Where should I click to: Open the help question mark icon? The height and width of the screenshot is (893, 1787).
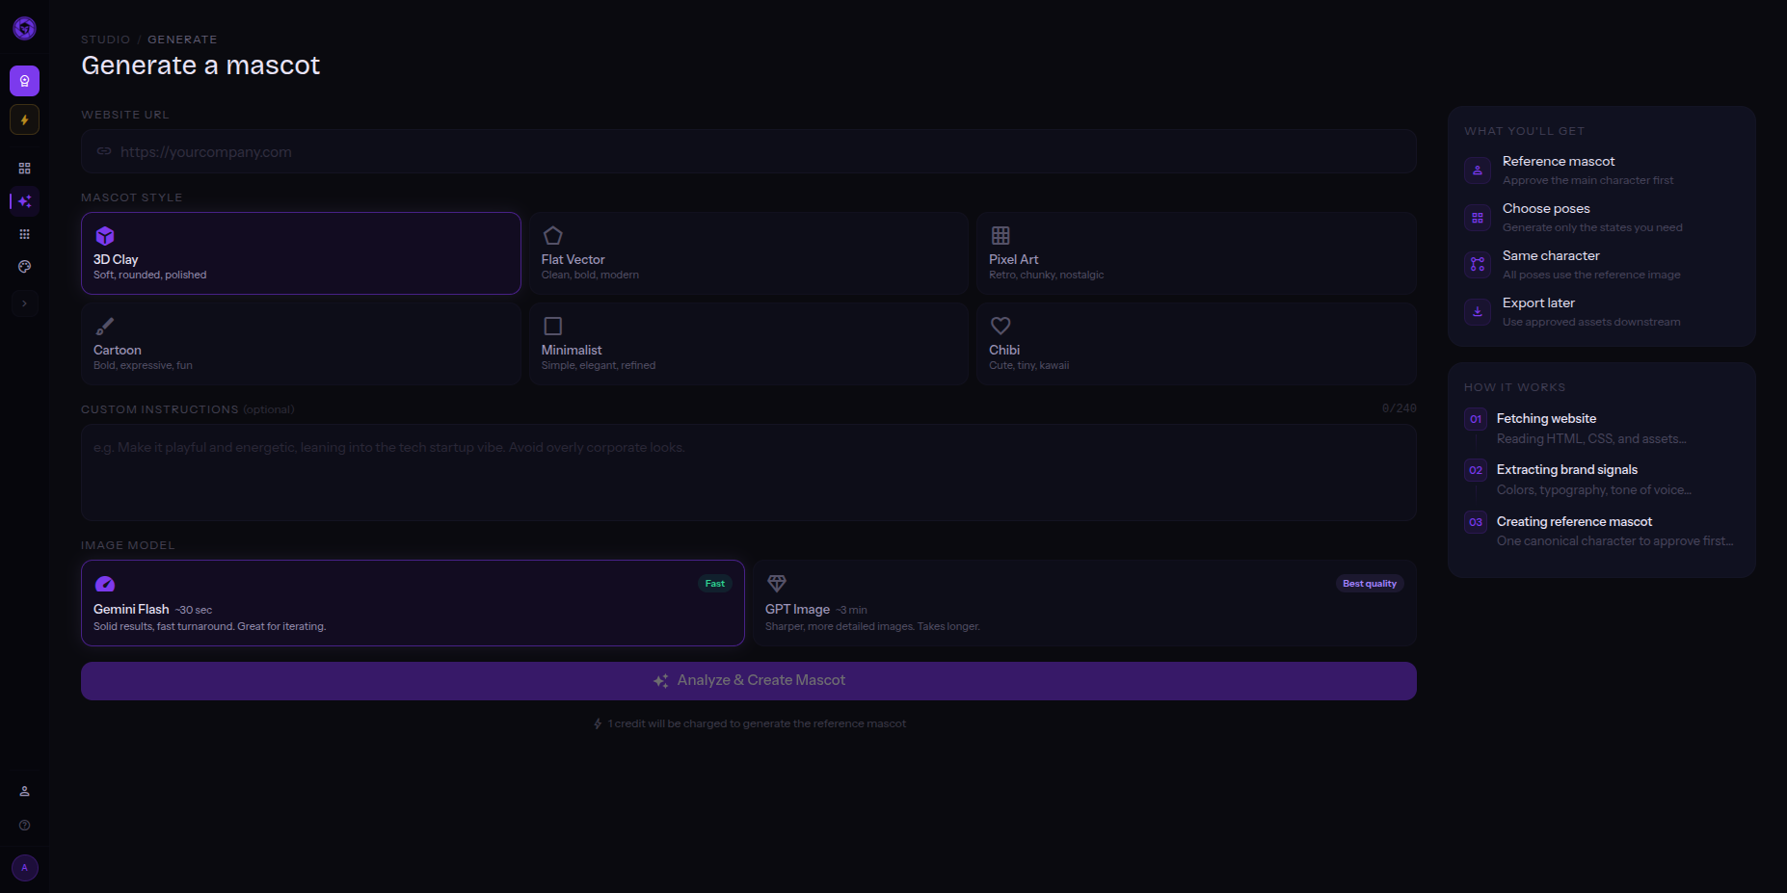pyautogui.click(x=24, y=826)
